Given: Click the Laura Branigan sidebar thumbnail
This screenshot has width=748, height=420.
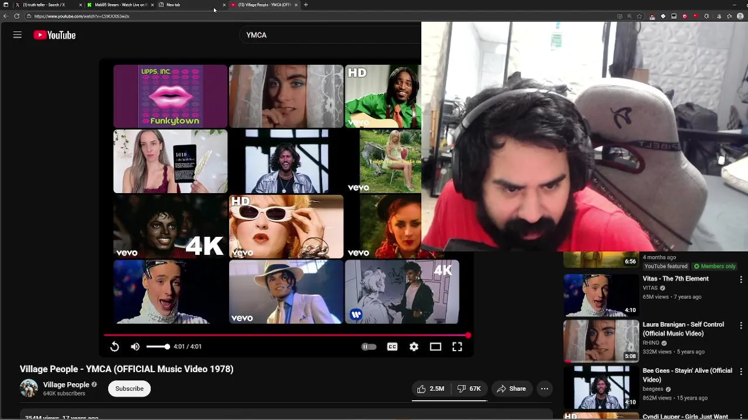Looking at the screenshot, I should tap(601, 341).
